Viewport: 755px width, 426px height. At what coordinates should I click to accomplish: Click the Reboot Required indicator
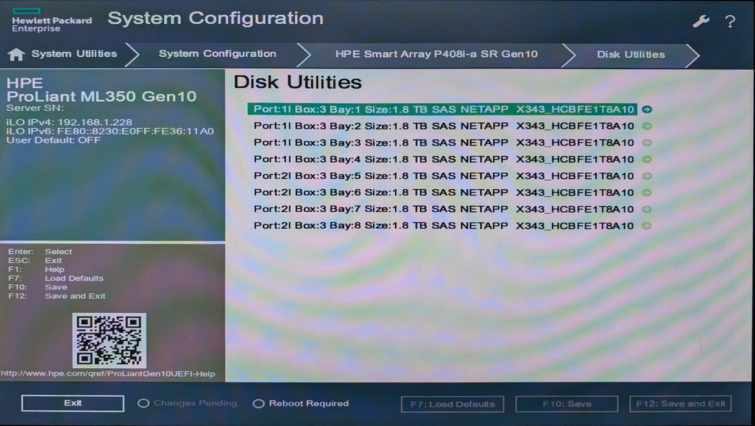tap(301, 403)
